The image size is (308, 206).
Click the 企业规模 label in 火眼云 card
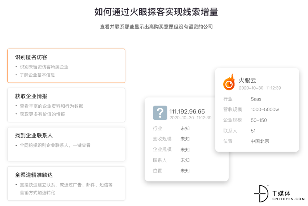(x=232, y=120)
